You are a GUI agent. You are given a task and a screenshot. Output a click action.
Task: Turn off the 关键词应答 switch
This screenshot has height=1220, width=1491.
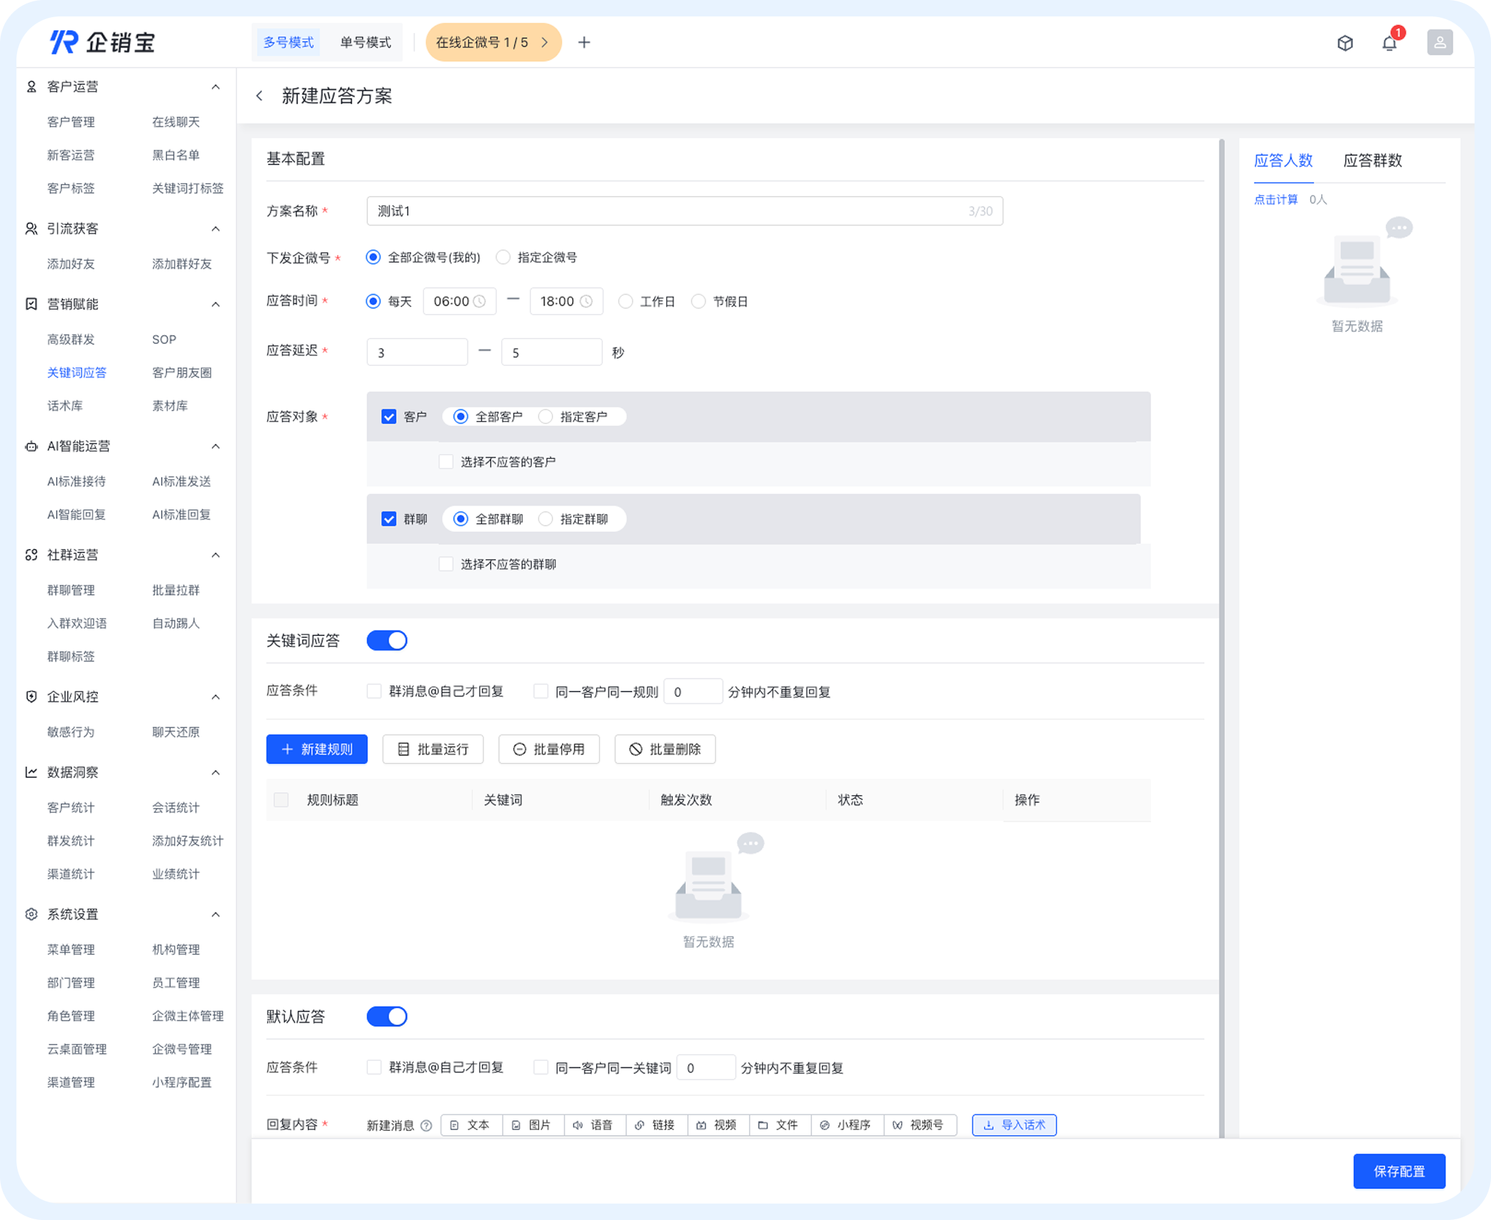(386, 640)
